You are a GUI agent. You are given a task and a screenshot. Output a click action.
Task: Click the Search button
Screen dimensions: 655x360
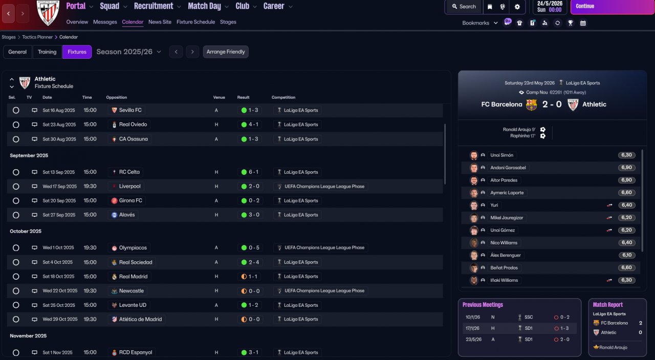tap(464, 7)
